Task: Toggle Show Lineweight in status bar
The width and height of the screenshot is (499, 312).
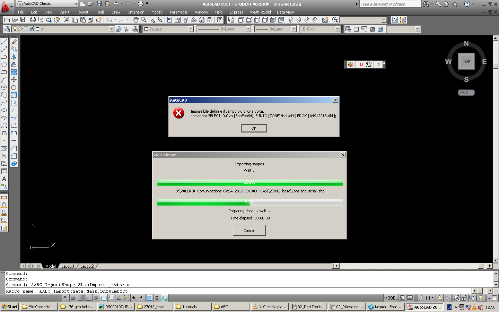Action: [x=142, y=298]
